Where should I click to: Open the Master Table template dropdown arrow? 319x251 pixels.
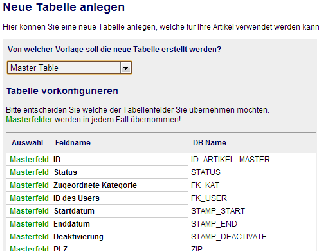point(125,68)
